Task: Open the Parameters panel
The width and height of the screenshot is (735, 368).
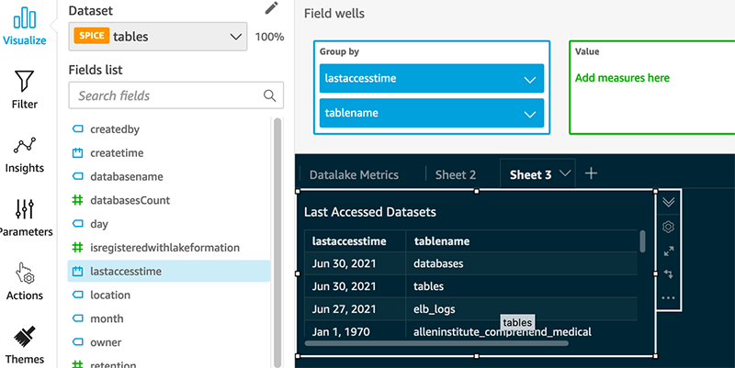Action: click(x=25, y=217)
